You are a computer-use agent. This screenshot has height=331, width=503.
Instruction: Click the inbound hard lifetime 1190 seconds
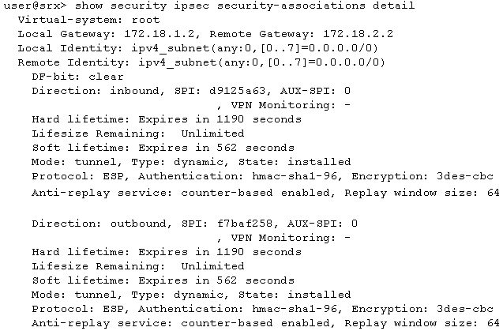click(x=259, y=119)
